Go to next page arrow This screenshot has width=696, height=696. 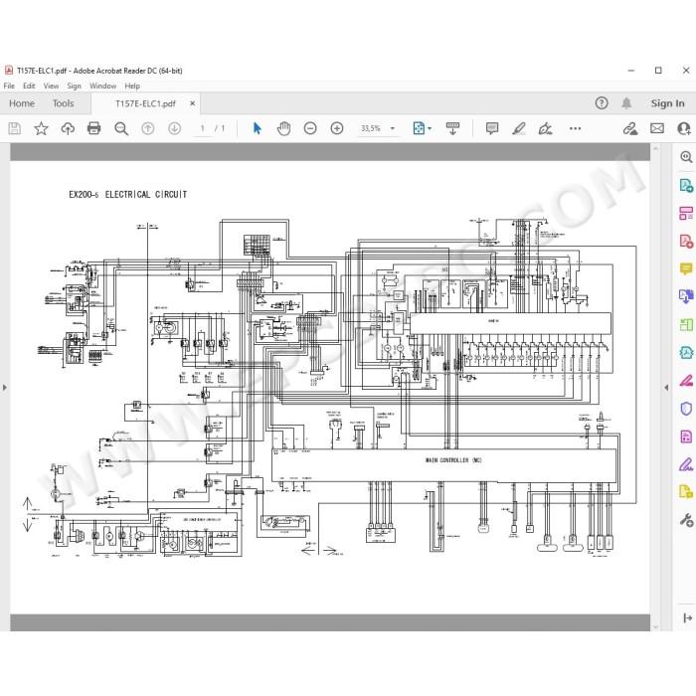click(x=174, y=128)
